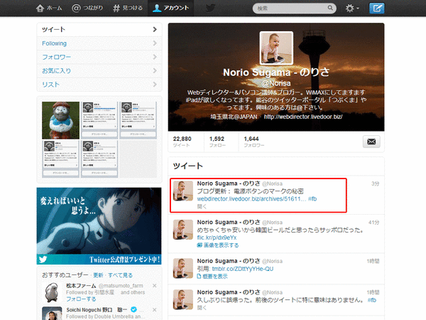Click フォローする for 松本ファーム
Screen dimensions: 426x320
tap(81, 299)
